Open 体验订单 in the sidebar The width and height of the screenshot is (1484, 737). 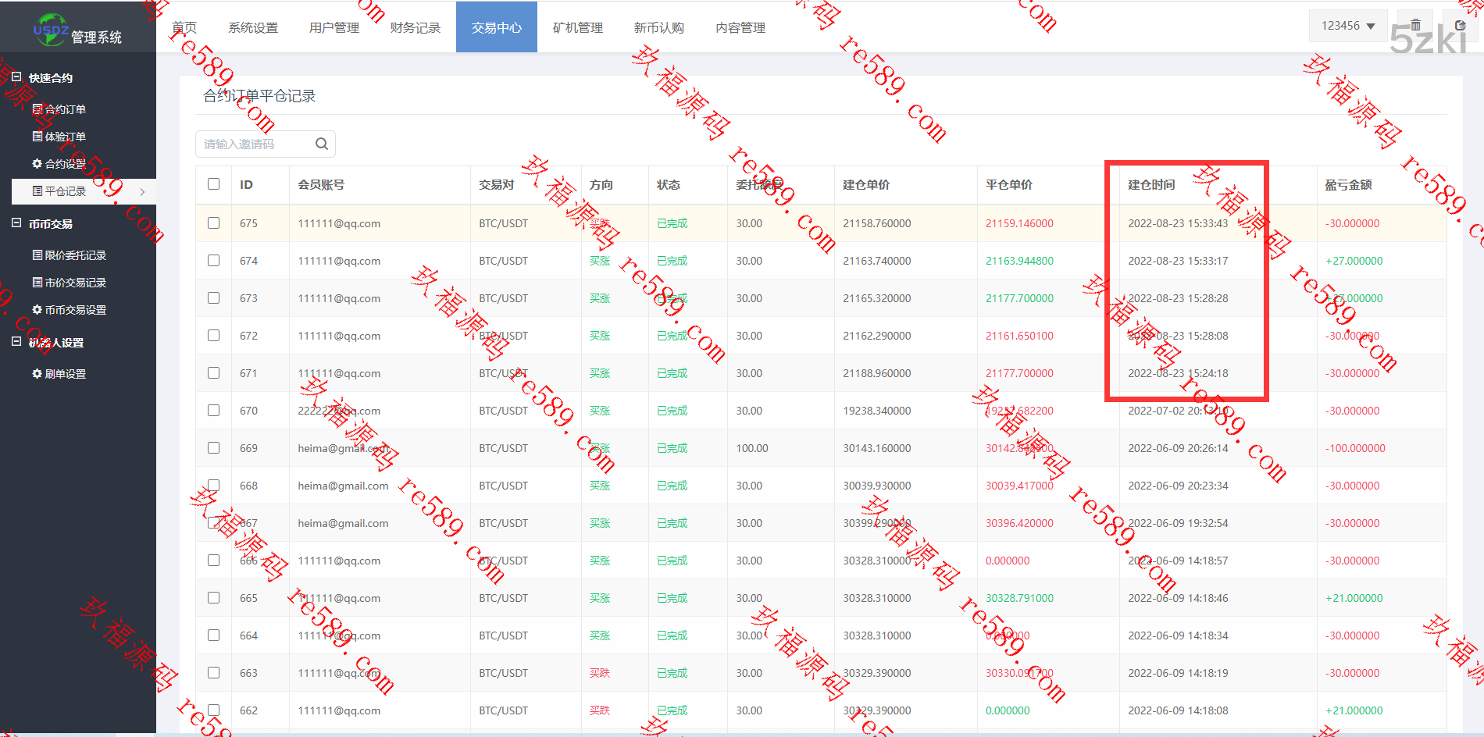pyautogui.click(x=65, y=137)
